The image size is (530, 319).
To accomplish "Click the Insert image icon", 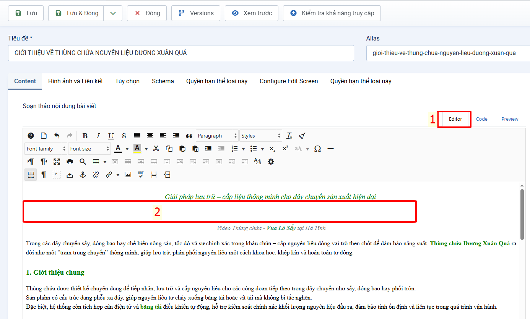I will tap(128, 175).
